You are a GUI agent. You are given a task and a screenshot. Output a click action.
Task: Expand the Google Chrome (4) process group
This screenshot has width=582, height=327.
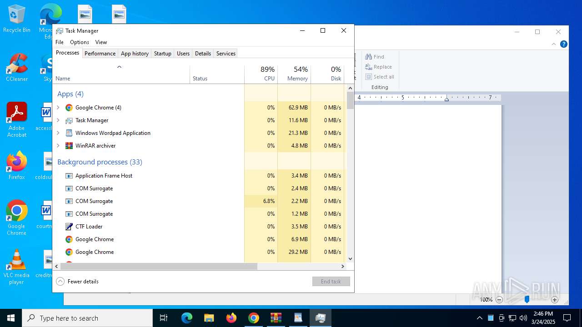pos(58,108)
